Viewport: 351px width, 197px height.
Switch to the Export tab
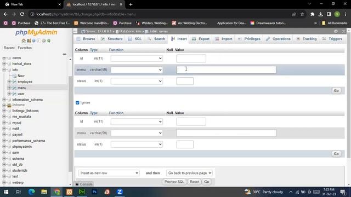point(201,39)
